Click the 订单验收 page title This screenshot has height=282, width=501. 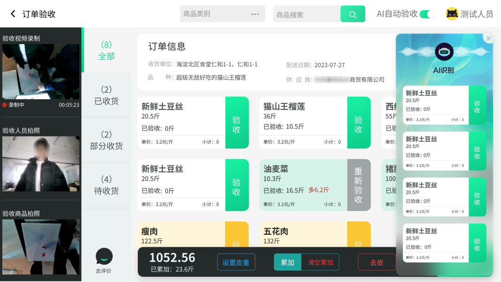tap(39, 14)
